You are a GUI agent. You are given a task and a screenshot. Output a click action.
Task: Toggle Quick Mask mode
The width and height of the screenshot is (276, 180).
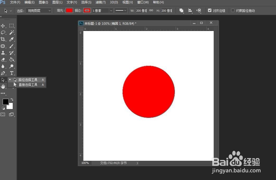3,114
